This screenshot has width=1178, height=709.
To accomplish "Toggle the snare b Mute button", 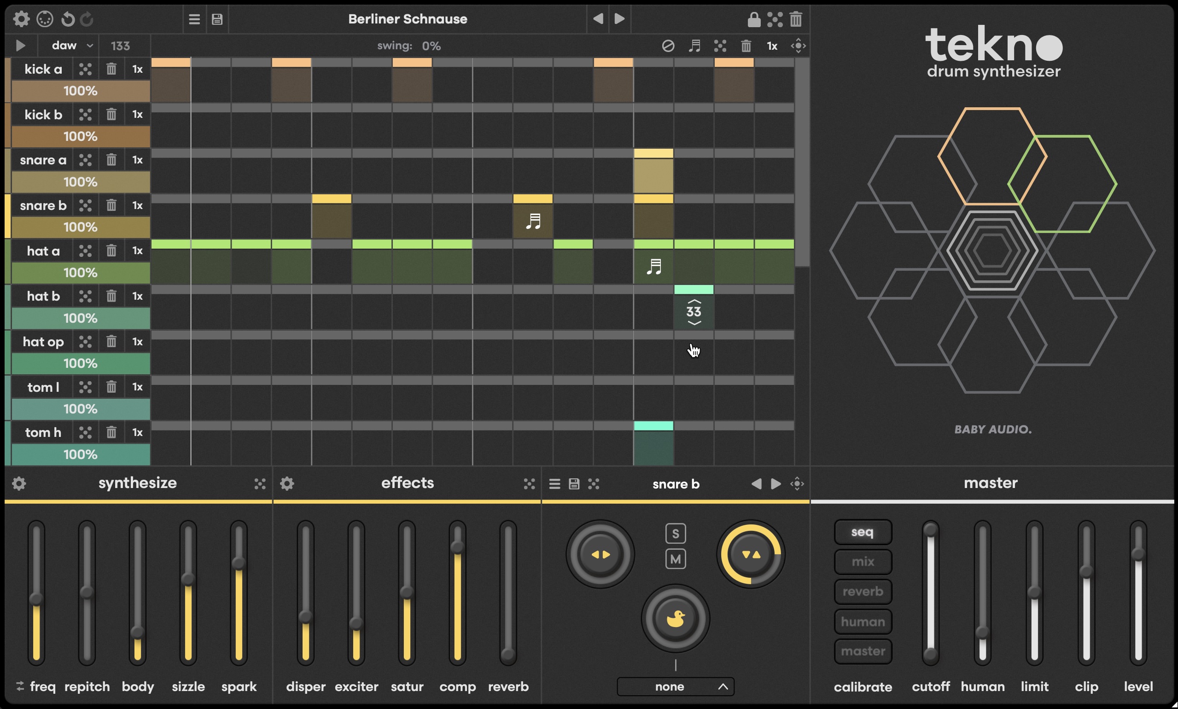I will [x=675, y=558].
